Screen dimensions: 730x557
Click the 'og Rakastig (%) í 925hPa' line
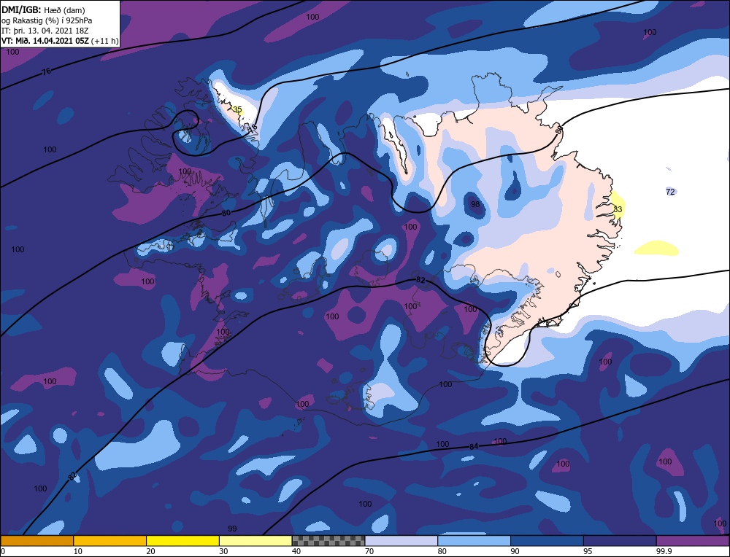(x=47, y=20)
